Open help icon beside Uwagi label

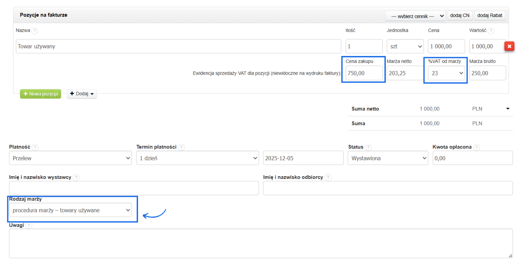[x=29, y=225]
